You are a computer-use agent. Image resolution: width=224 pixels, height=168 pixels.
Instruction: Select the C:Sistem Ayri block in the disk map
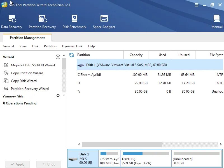pyautogui.click(x=109, y=158)
